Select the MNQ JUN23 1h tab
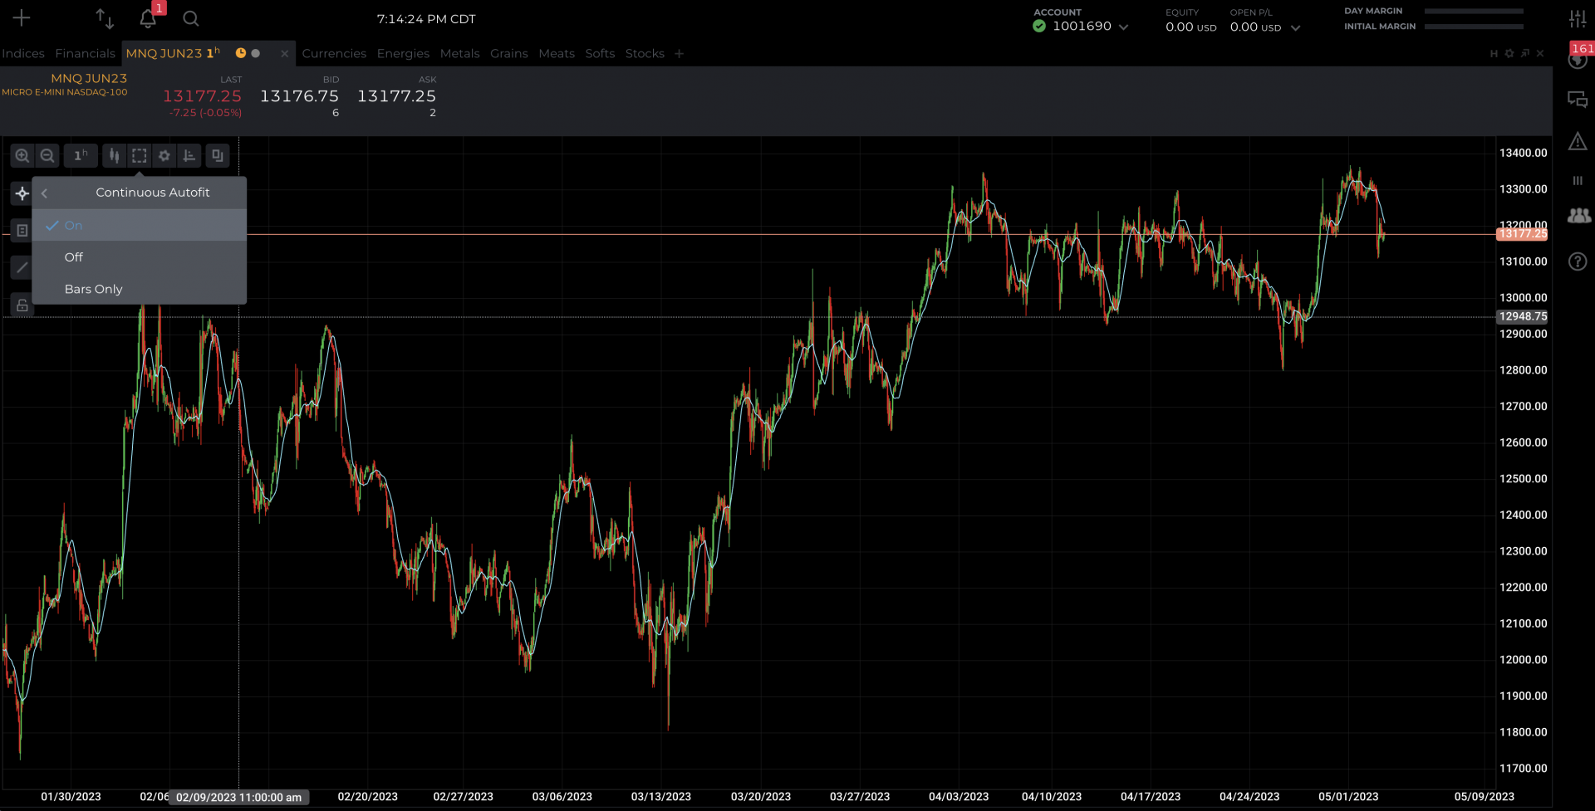This screenshot has height=811, width=1595. [173, 53]
